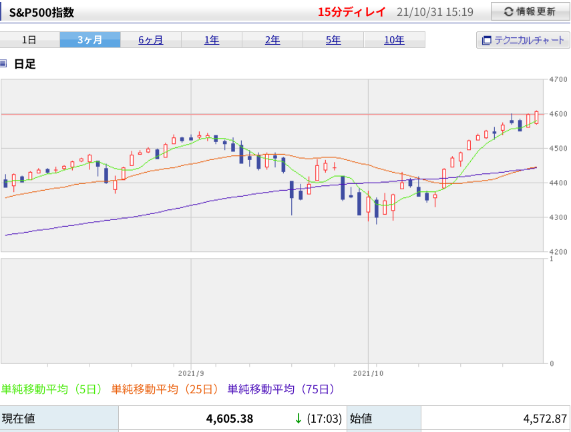Screen dimensions: 571x432
Task: Open the テクニカルチャート technical chart
Action: pos(523,40)
